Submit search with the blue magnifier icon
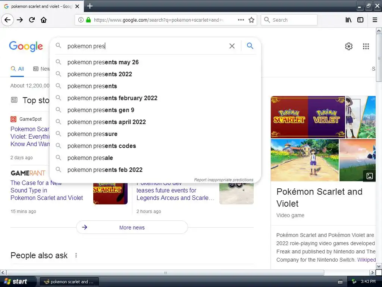The width and height of the screenshot is (382, 287). point(250,46)
